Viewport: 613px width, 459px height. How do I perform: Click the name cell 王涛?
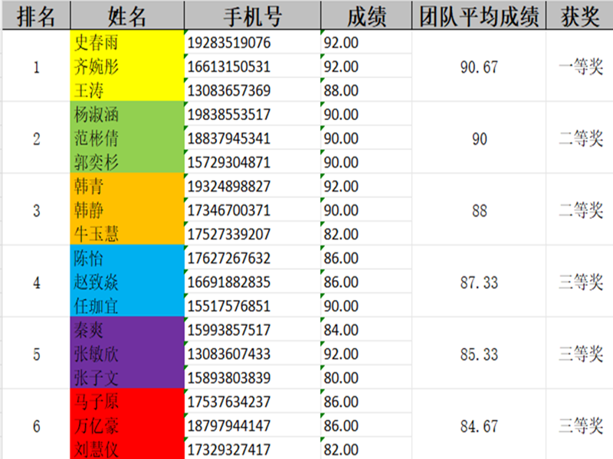pos(127,90)
